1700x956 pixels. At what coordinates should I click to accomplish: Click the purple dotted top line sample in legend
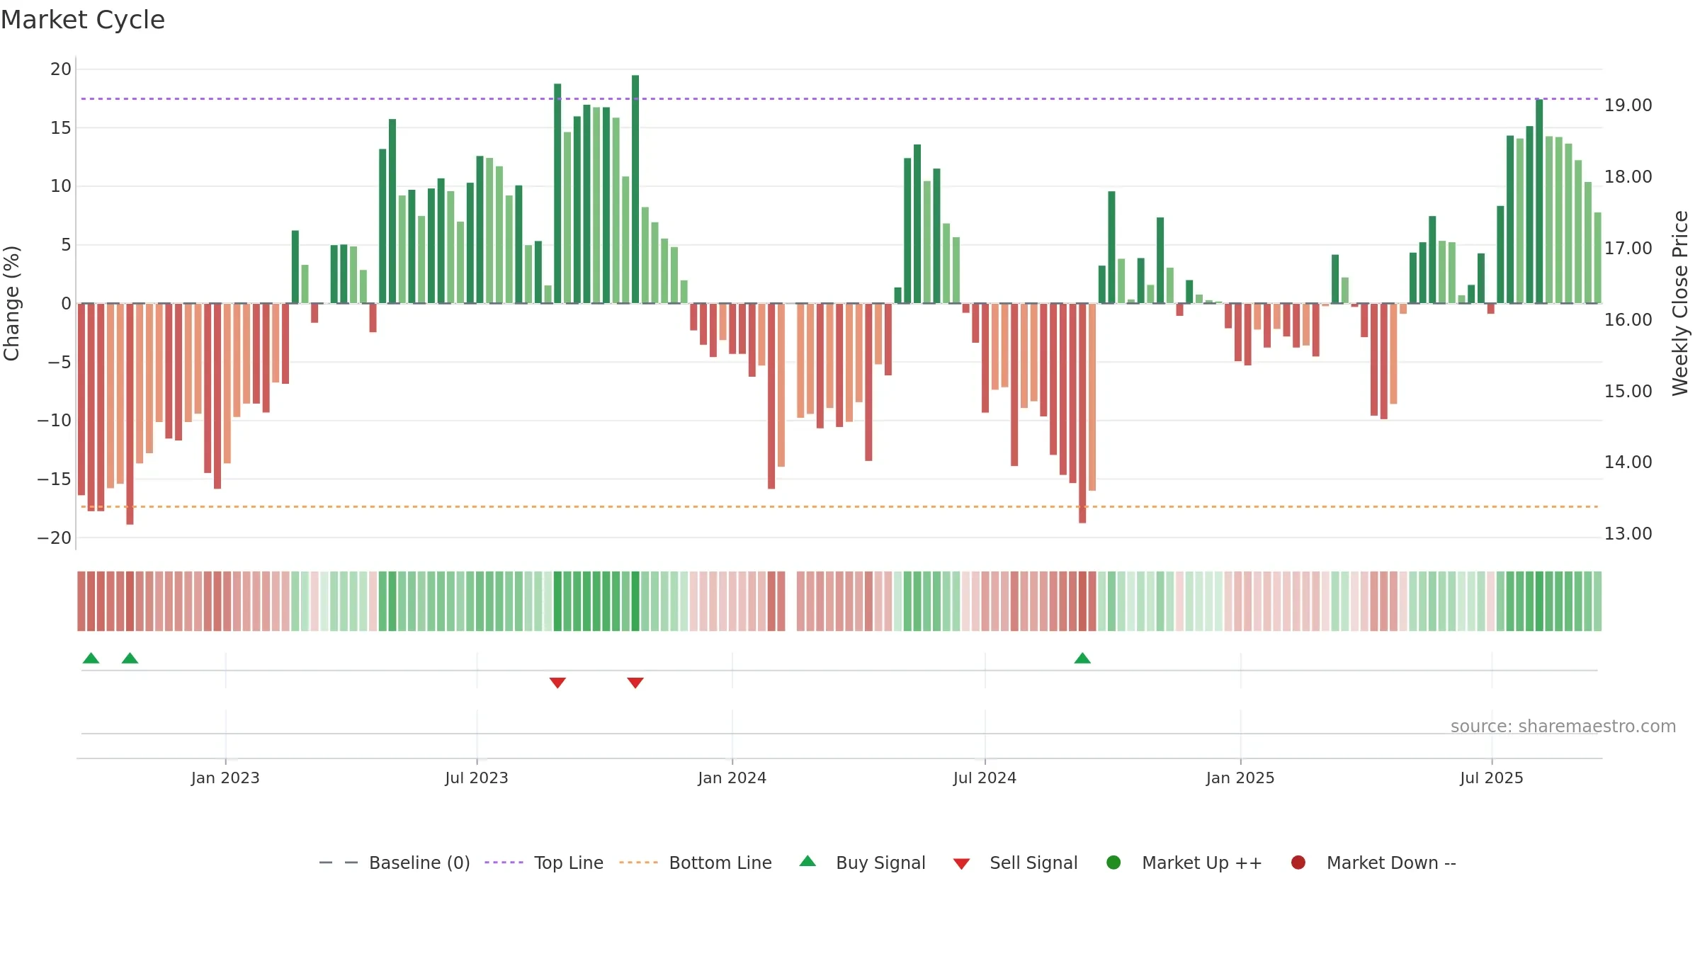pos(504,863)
